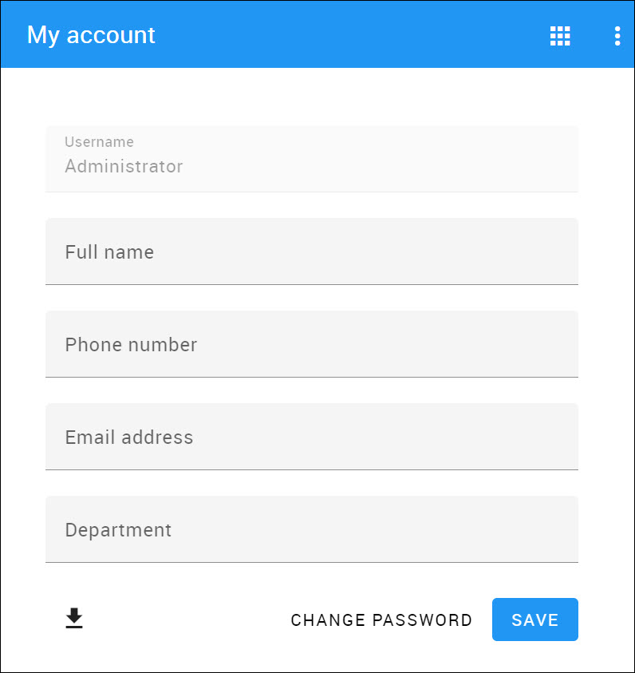Click the Phone number placeholder text

click(x=131, y=345)
